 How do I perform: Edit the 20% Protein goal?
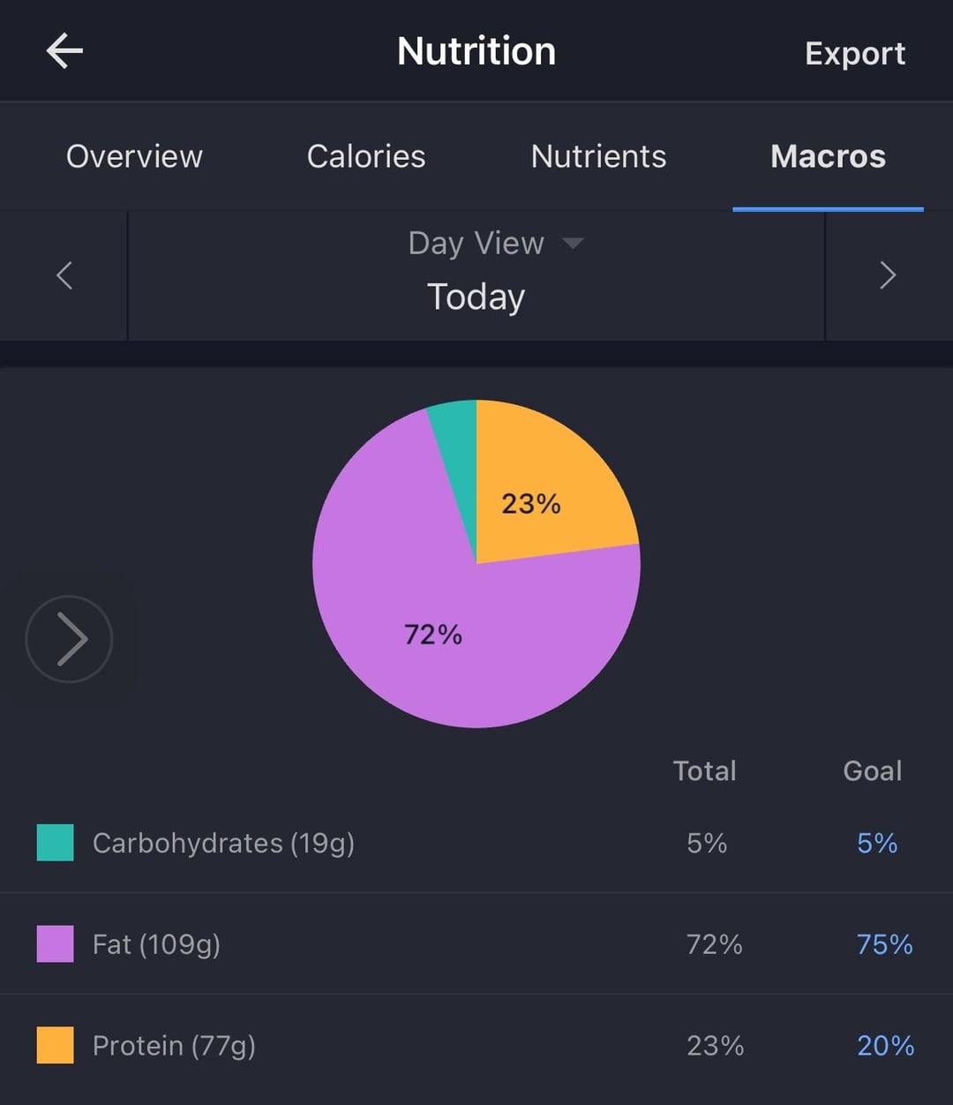(x=885, y=1046)
